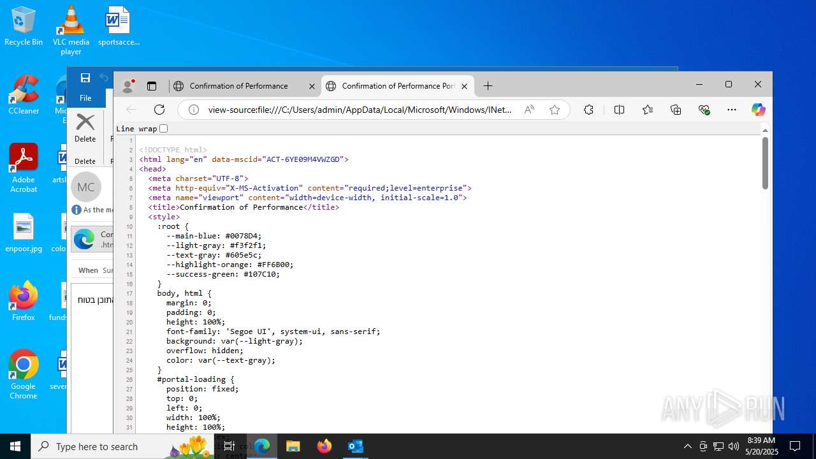This screenshot has width=816, height=459.
Task: Switch to Edge in the taskbar
Action: 262,446
